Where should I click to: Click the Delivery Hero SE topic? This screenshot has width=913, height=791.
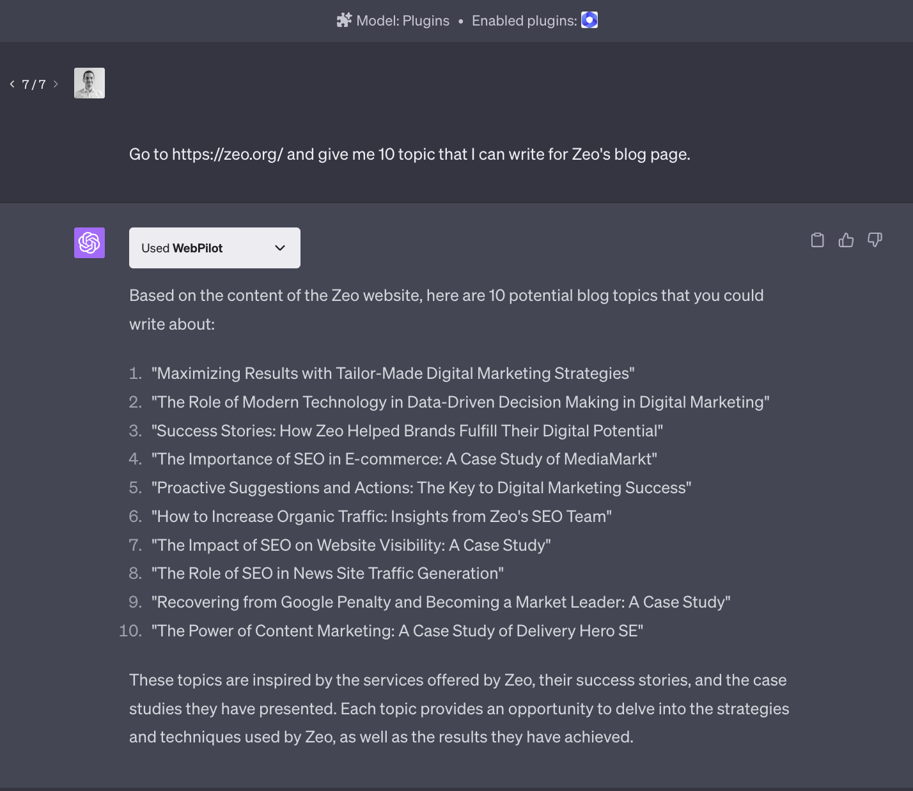click(x=397, y=631)
